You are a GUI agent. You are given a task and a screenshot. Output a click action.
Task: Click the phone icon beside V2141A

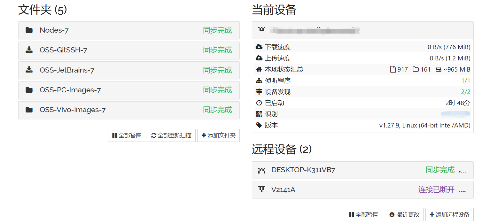[262, 189]
